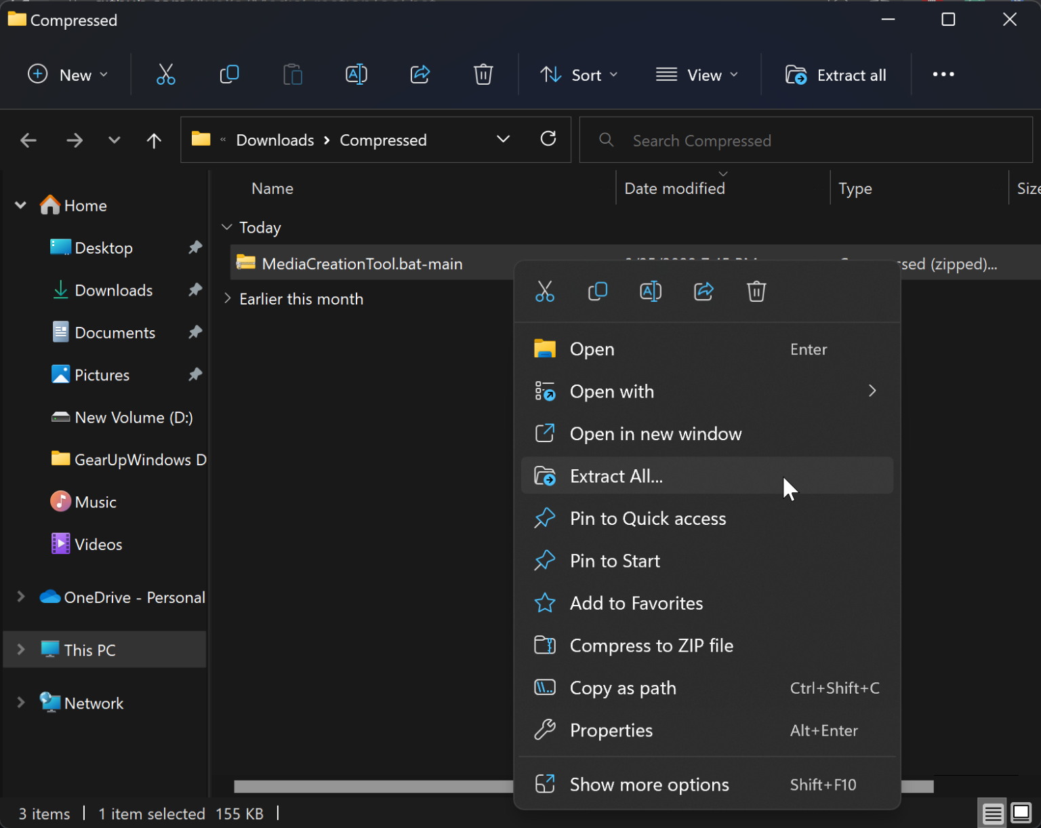1041x828 pixels.
Task: Click the horizontal scrollbar at the bottom
Action: pos(373,787)
